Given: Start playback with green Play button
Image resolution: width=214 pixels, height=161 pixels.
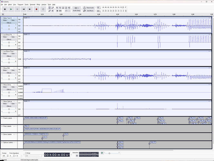Looking at the screenshot, I should point(11,9).
